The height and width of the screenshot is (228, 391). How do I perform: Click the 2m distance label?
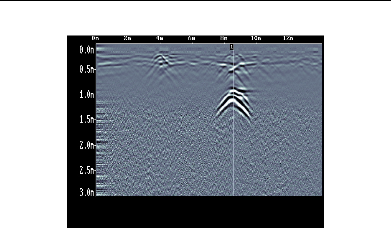[127, 38]
